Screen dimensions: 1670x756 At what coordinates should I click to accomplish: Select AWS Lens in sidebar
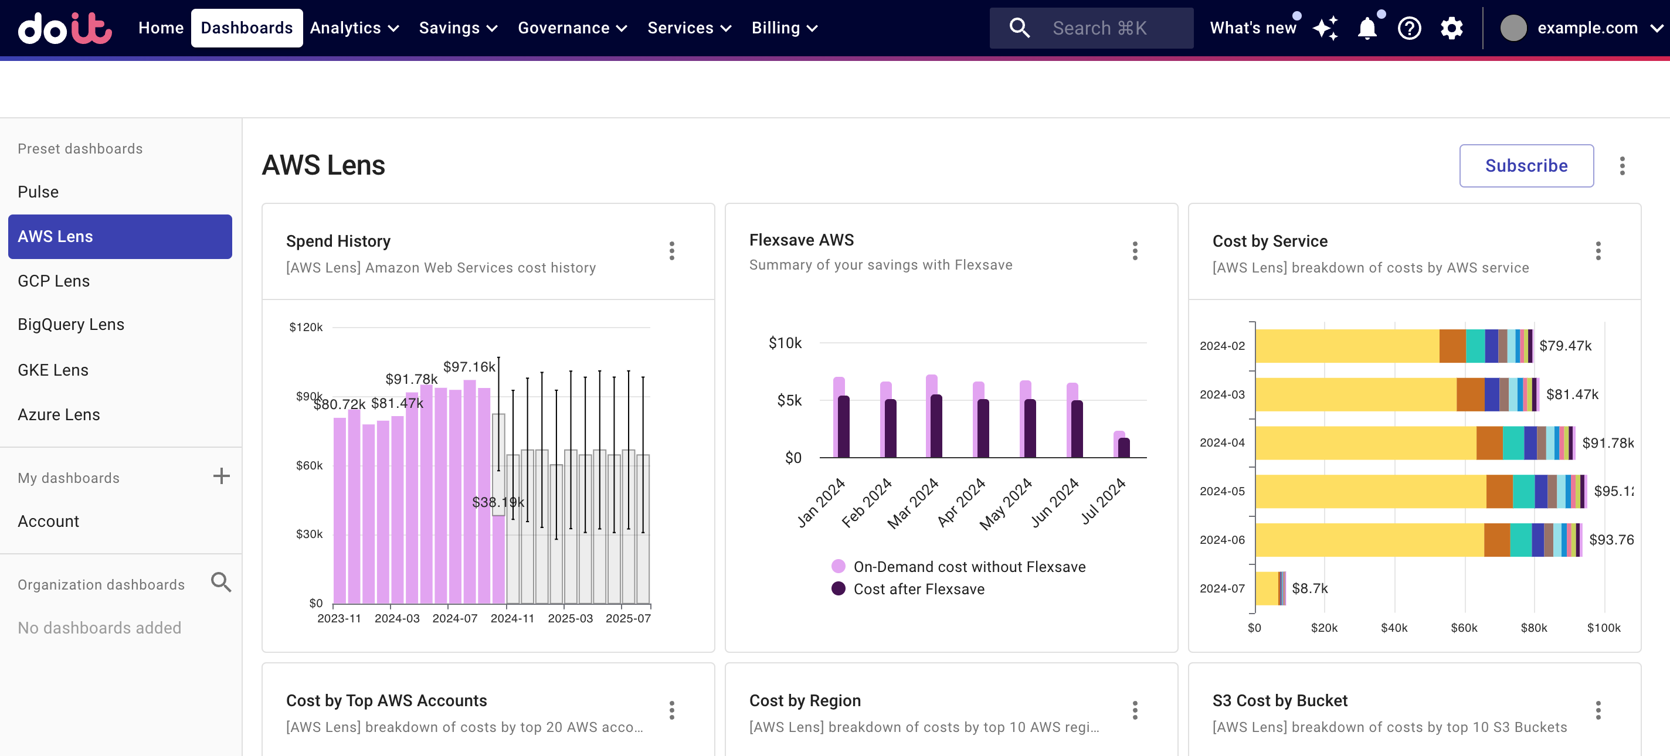pos(120,236)
